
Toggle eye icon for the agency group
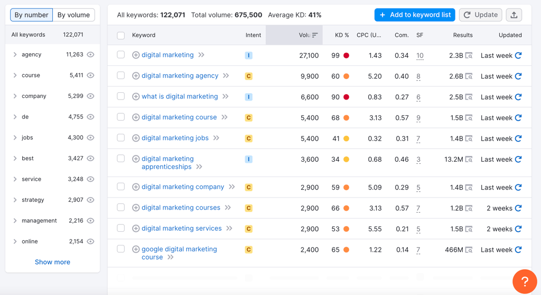click(x=90, y=55)
